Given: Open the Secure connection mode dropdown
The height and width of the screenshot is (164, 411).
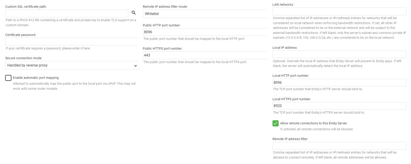Looking at the screenshot, I should (x=72, y=65).
